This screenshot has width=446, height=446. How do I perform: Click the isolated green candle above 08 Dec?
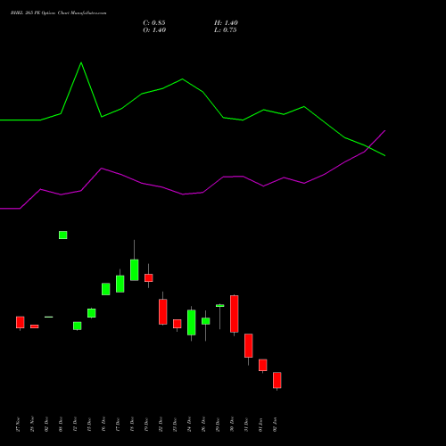63,235
